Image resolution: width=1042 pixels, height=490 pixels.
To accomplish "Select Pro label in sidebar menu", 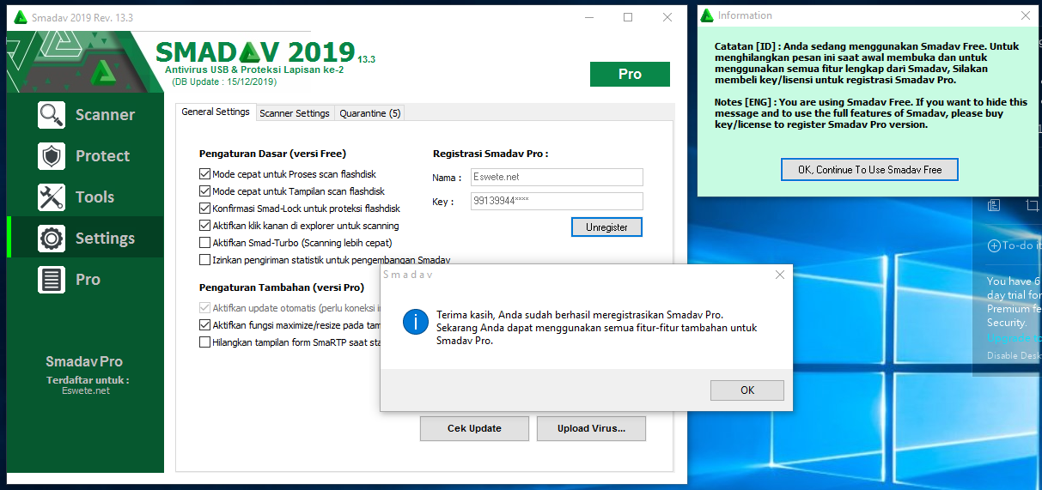I will 88,280.
